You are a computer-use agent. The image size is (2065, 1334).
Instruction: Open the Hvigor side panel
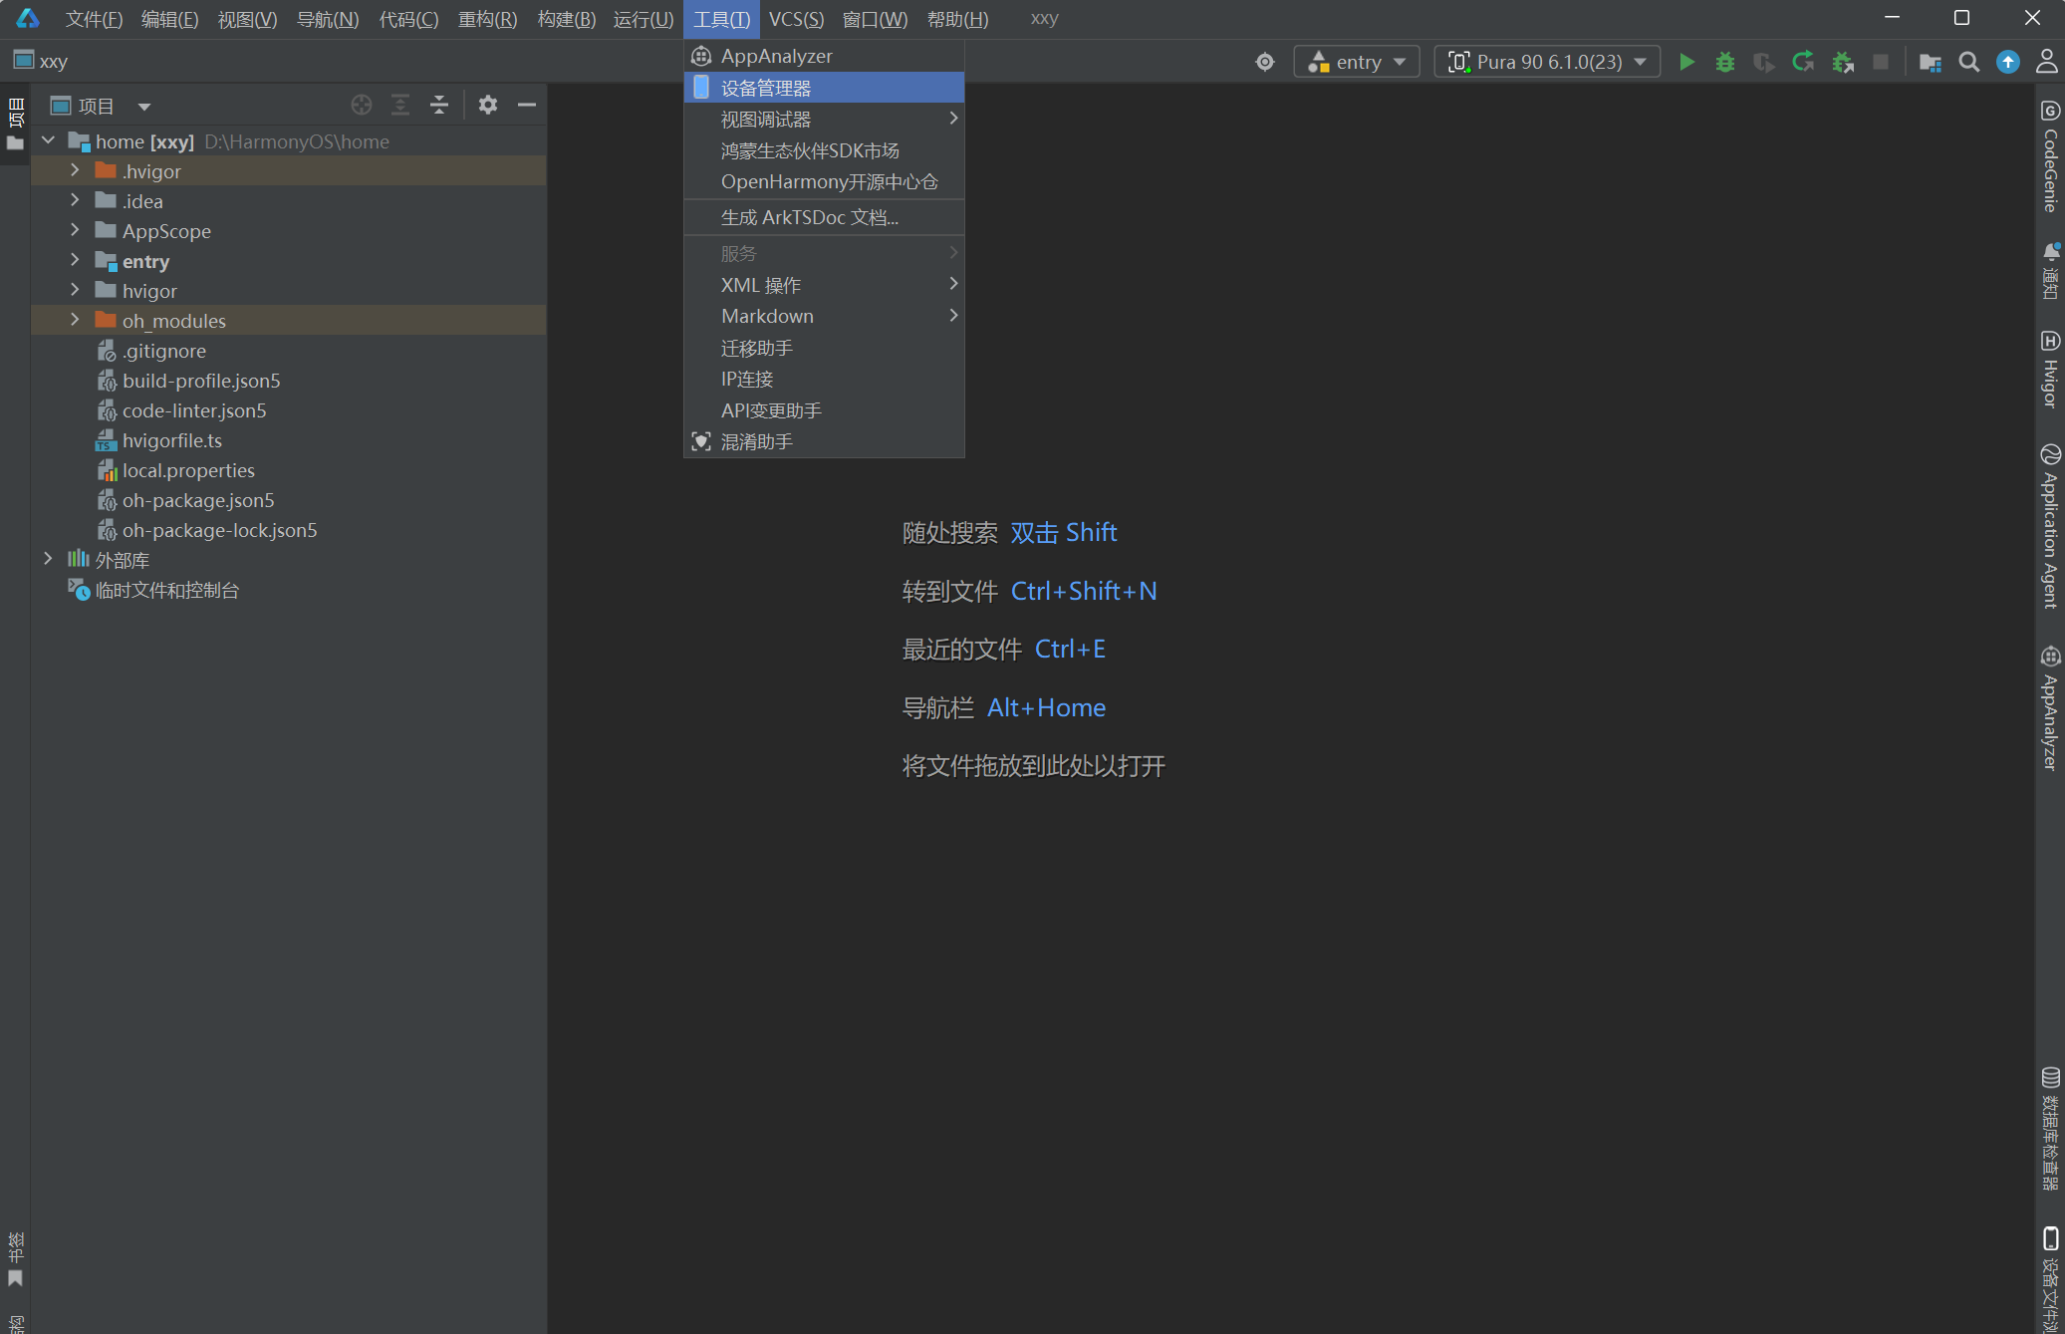[x=2050, y=370]
